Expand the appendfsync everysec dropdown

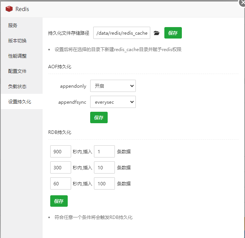[113, 102]
